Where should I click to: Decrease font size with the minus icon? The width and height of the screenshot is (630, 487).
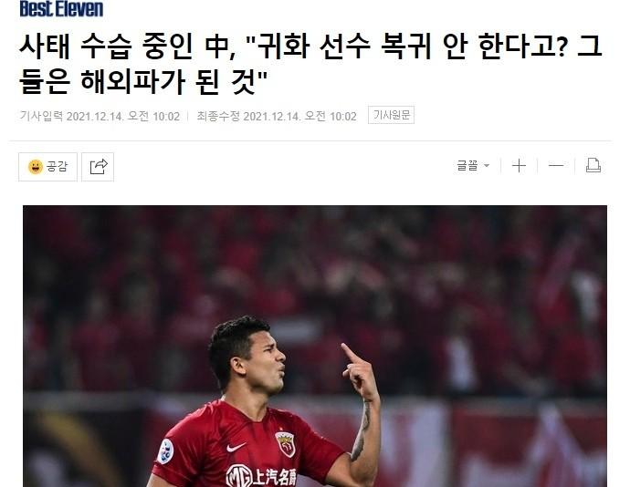[556, 165]
